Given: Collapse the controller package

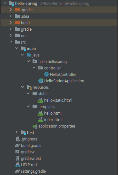Looking at the screenshot, I should coord(34,68).
